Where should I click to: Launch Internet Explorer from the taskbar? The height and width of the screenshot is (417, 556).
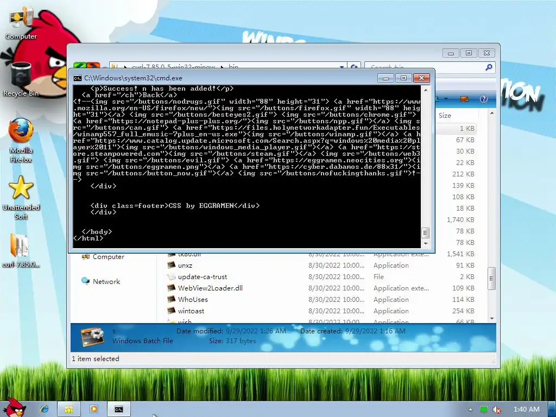[x=45, y=409]
